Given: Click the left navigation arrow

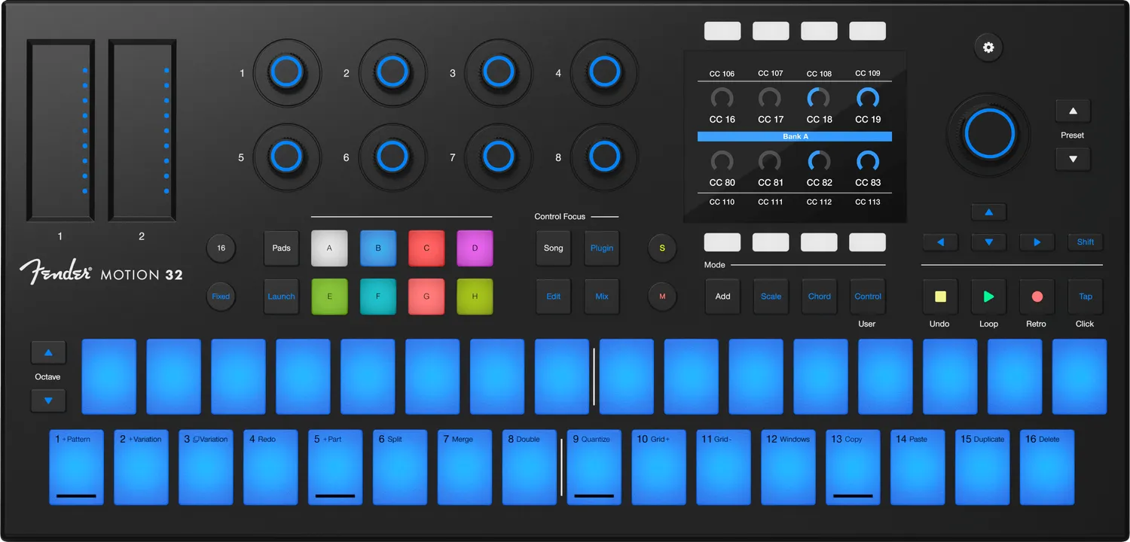Looking at the screenshot, I should pyautogui.click(x=940, y=242).
